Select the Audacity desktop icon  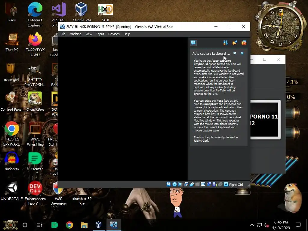pos(12,161)
